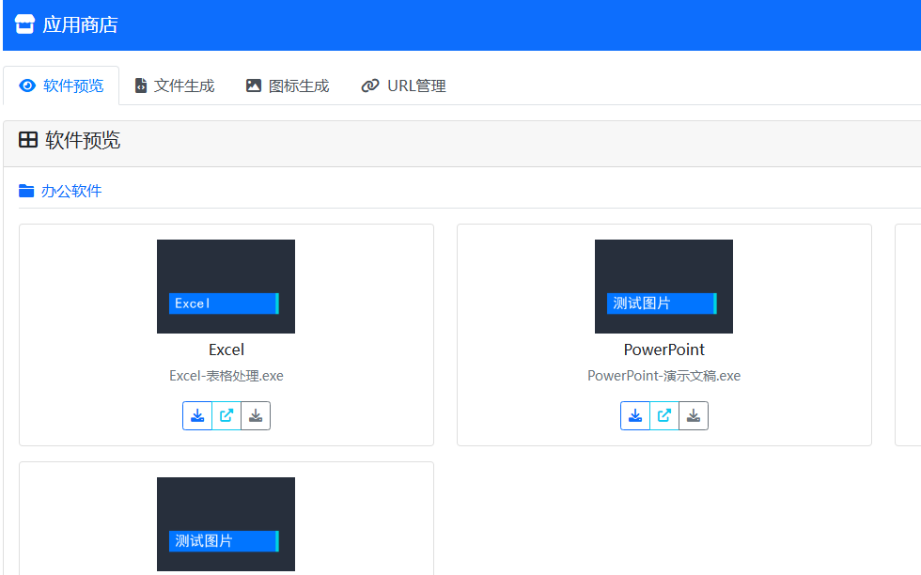Click the Excel app name
The height and width of the screenshot is (575, 921).
(226, 350)
